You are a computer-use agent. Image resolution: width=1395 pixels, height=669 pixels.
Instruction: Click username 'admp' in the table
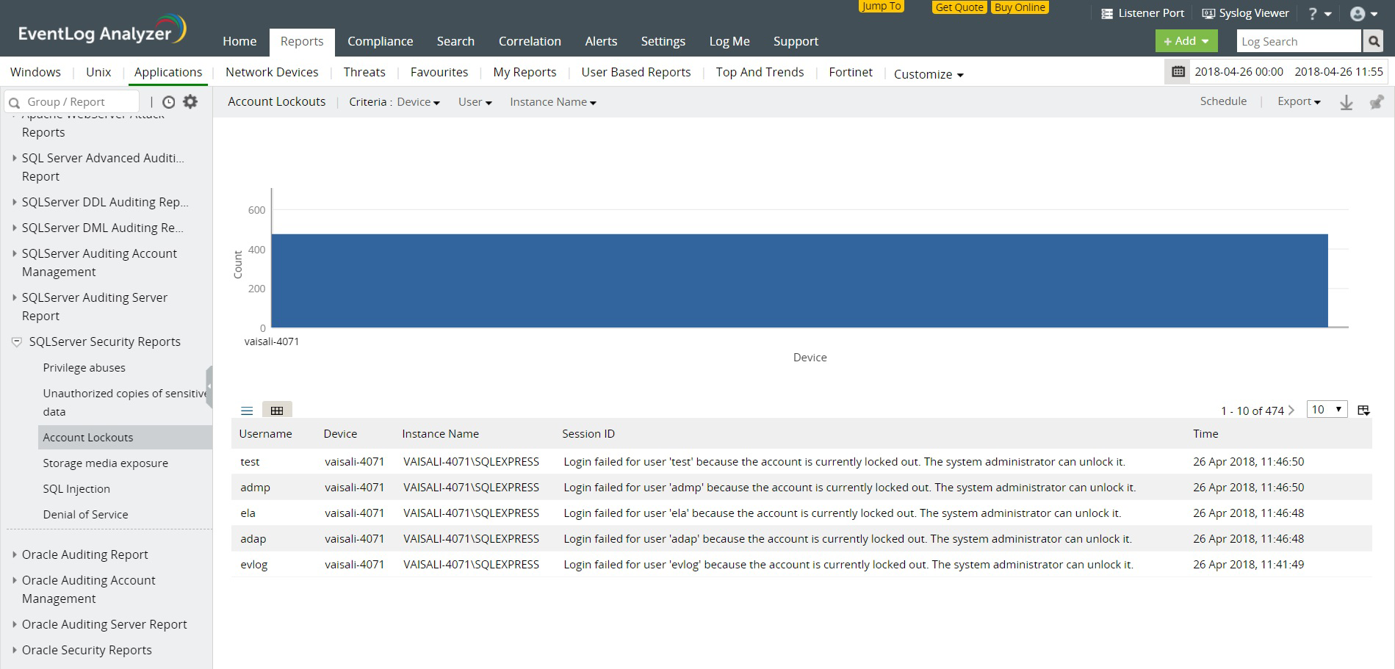coord(255,488)
